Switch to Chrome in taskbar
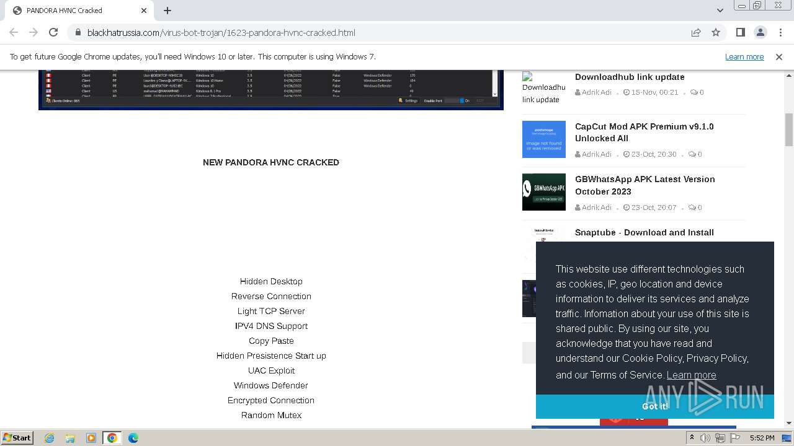The image size is (794, 446). (x=112, y=438)
